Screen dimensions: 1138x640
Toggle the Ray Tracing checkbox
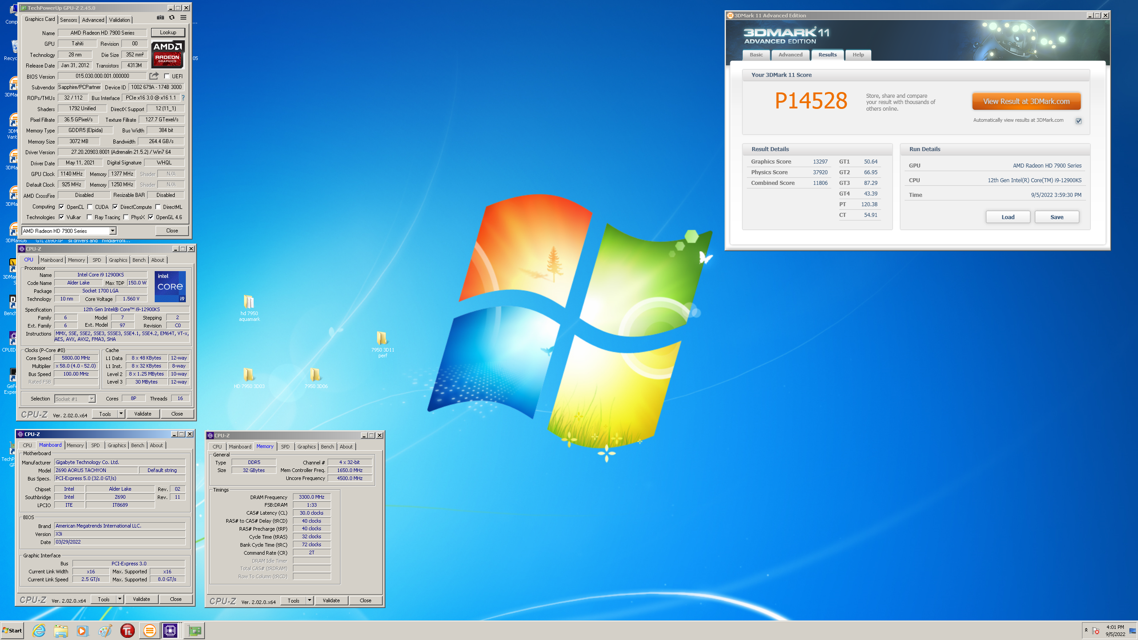[89, 217]
